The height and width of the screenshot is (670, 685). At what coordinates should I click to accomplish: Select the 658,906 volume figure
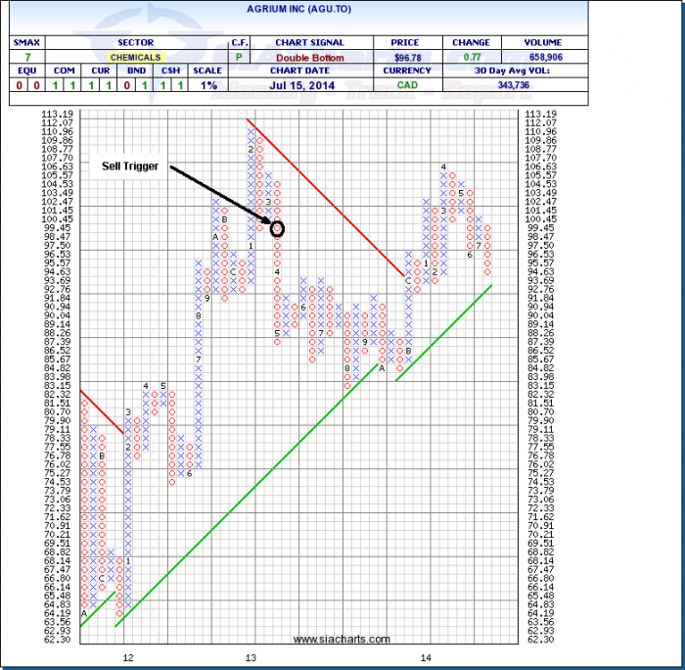coord(541,58)
